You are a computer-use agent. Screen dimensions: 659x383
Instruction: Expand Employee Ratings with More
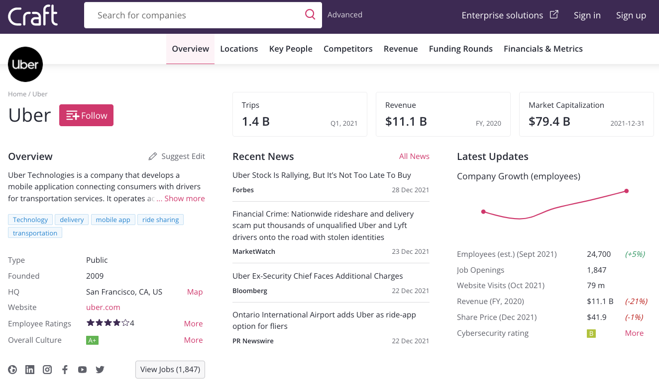pyautogui.click(x=194, y=323)
